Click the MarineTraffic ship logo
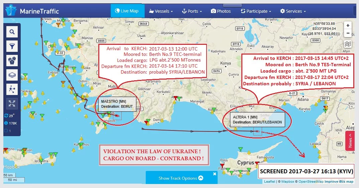 pyautogui.click(x=11, y=10)
